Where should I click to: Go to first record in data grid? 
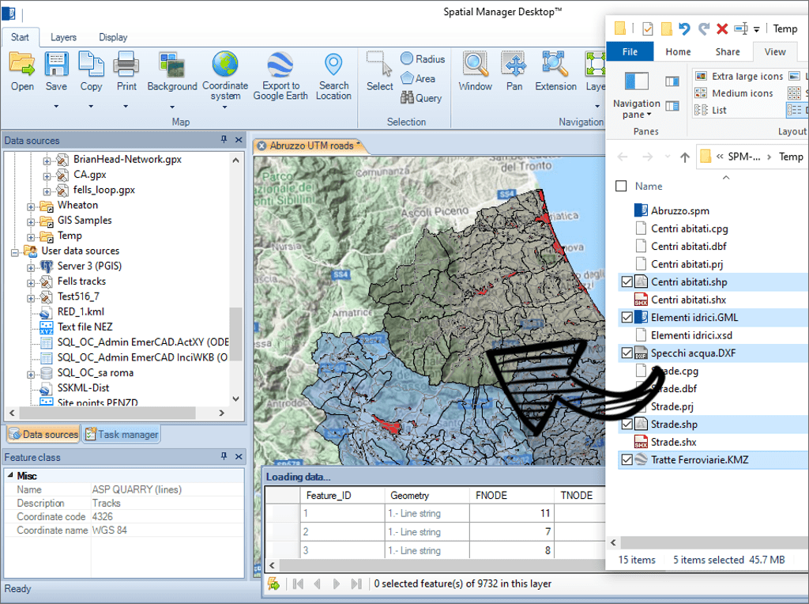tap(298, 584)
